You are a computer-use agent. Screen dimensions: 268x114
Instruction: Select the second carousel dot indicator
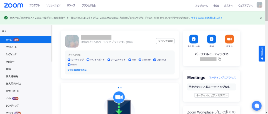[x=121, y=88]
